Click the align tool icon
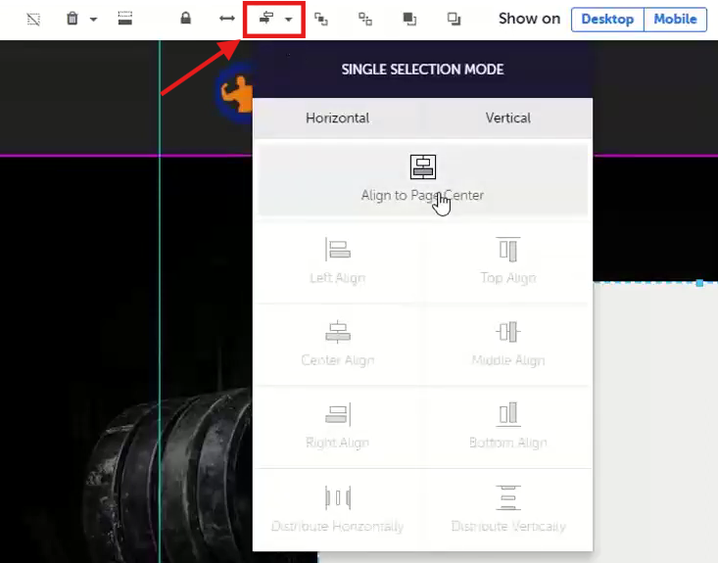 point(266,19)
